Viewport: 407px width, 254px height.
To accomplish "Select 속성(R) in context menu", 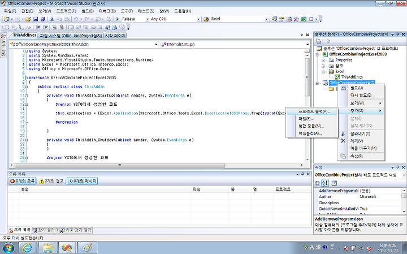I will (361, 156).
